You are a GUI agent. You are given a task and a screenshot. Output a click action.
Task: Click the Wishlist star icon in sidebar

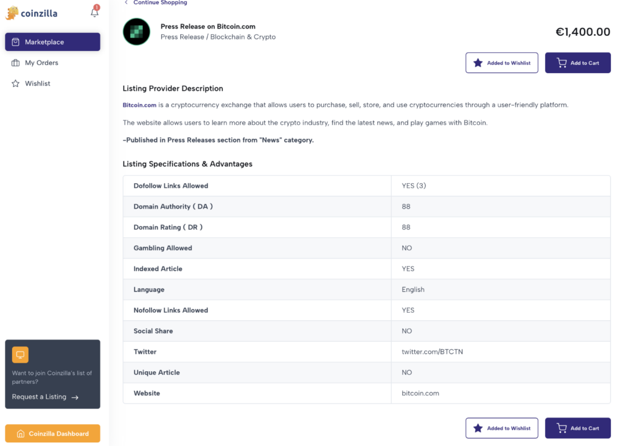point(15,83)
